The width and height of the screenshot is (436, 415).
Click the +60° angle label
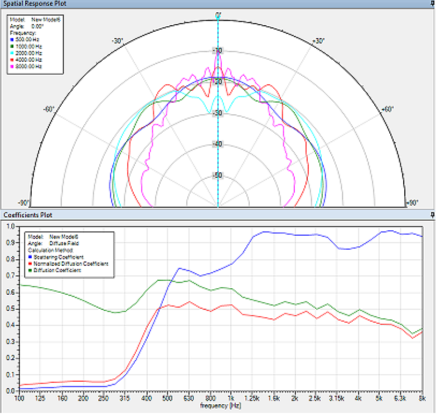(388, 109)
